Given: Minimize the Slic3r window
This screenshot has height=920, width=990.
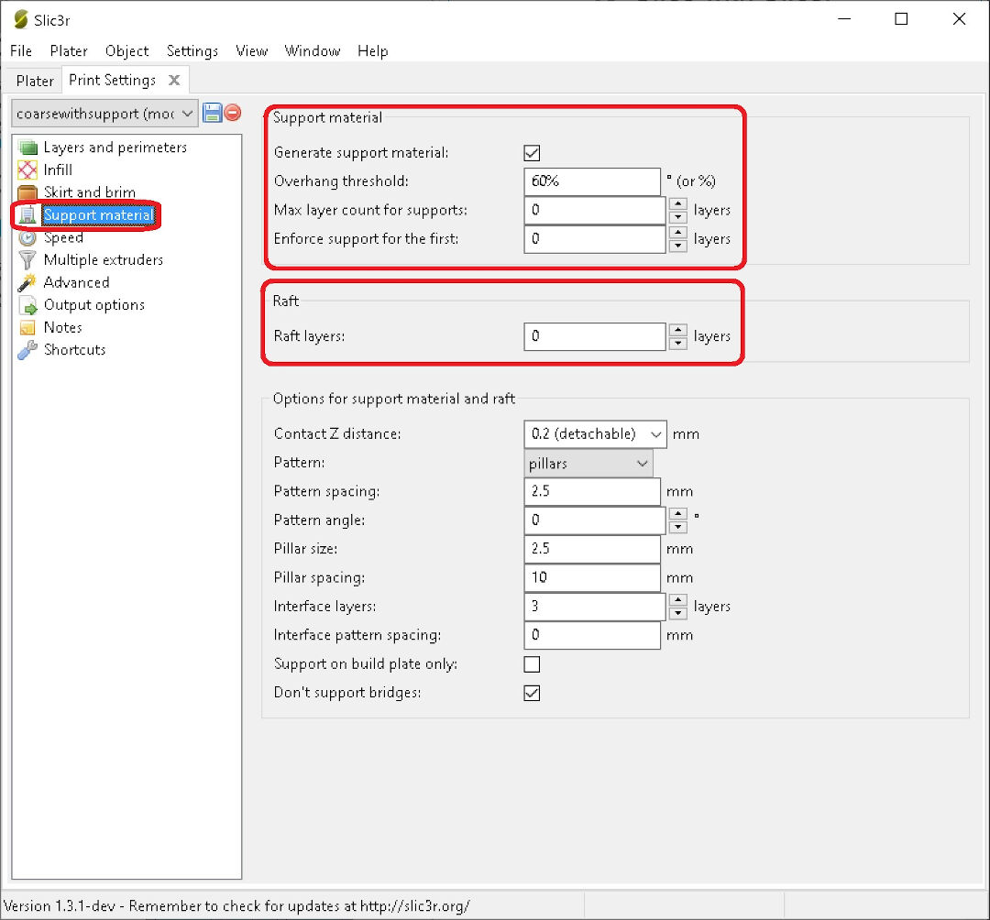Looking at the screenshot, I should 844,19.
